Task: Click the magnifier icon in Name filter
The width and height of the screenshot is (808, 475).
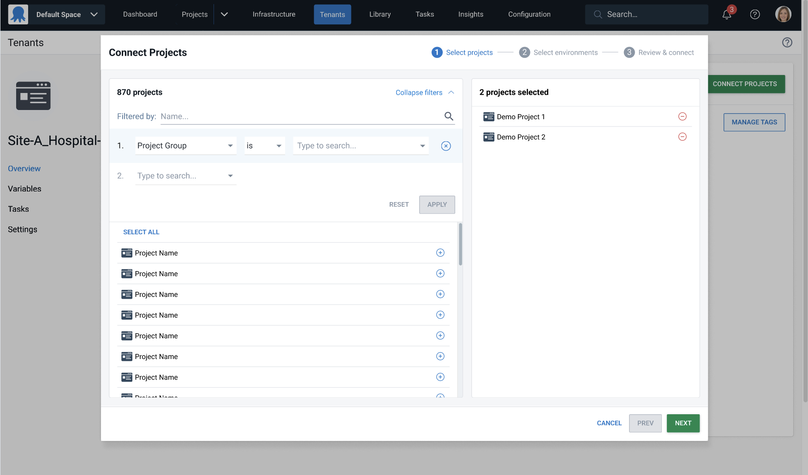Action: (x=449, y=116)
